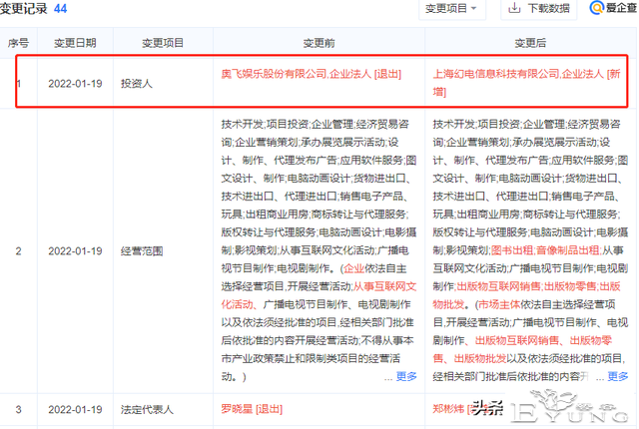Image resolution: width=639 pixels, height=429 pixels.
Task: Click the 变更后 column header
Action: 530,43
